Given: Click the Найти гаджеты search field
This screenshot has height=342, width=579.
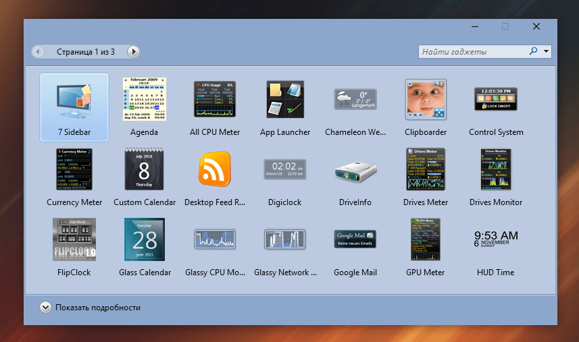Looking at the screenshot, I should click(x=472, y=51).
